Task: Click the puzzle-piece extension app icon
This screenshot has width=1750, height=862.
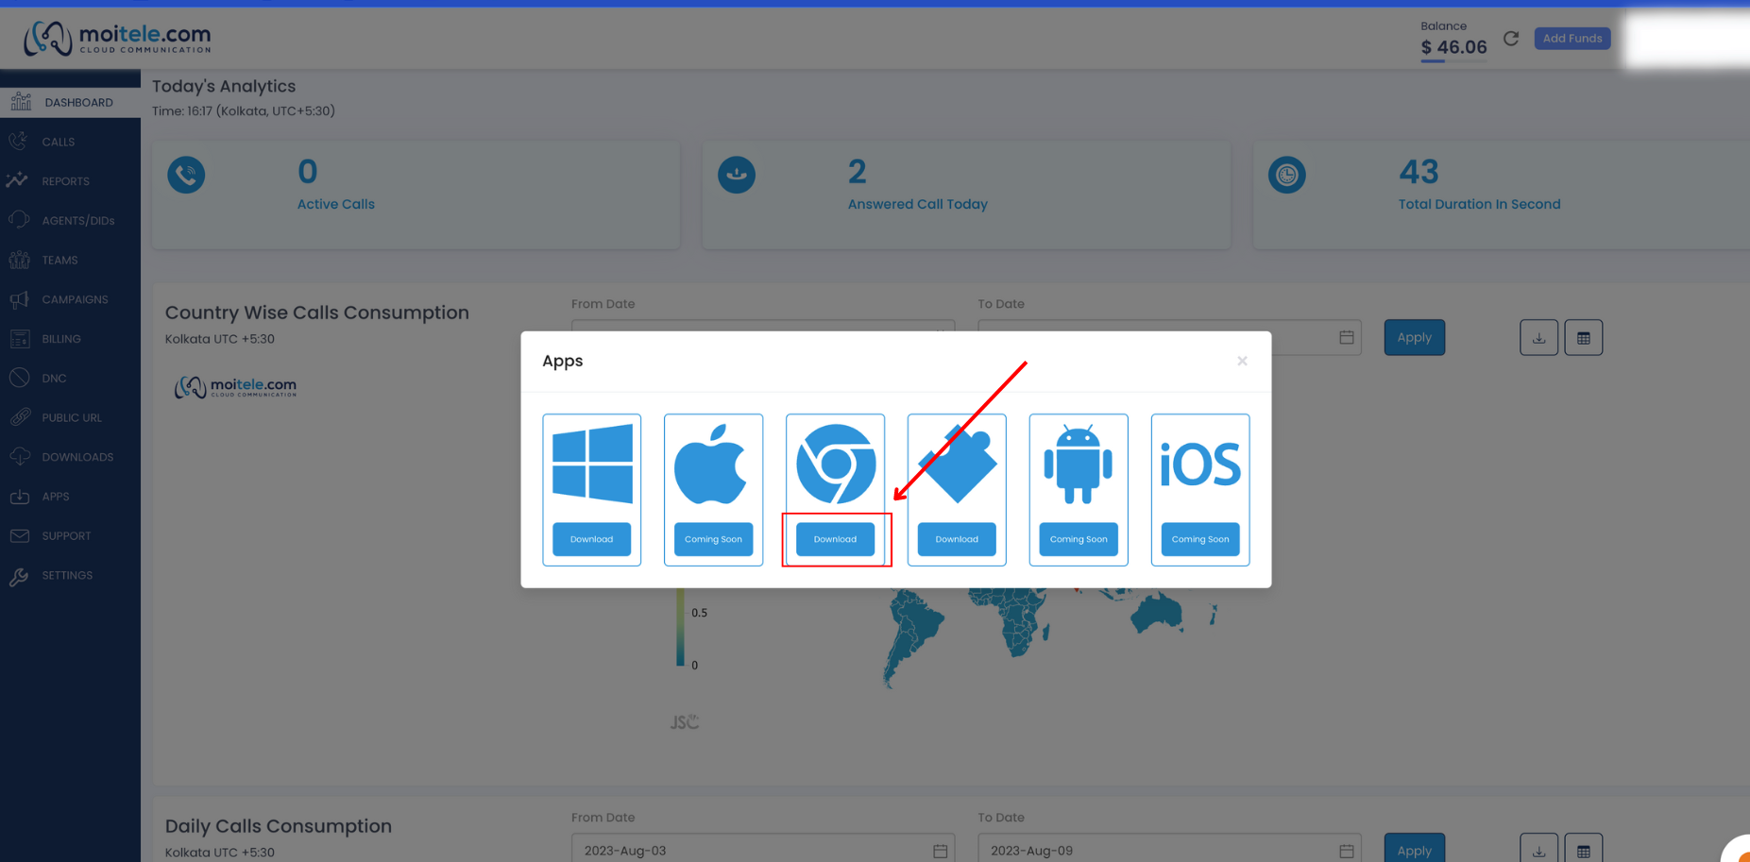Action: pos(957,464)
